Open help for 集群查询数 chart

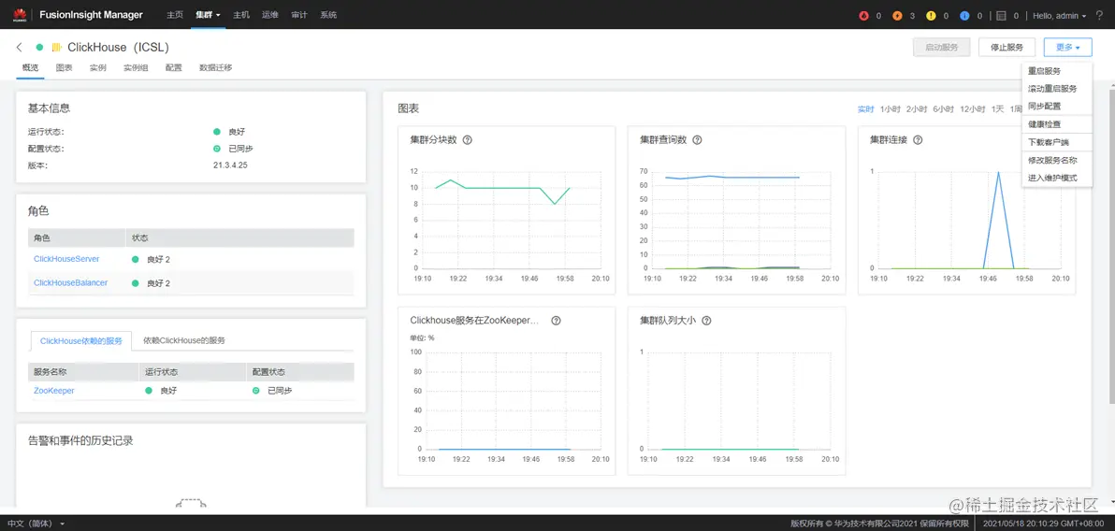click(x=697, y=140)
